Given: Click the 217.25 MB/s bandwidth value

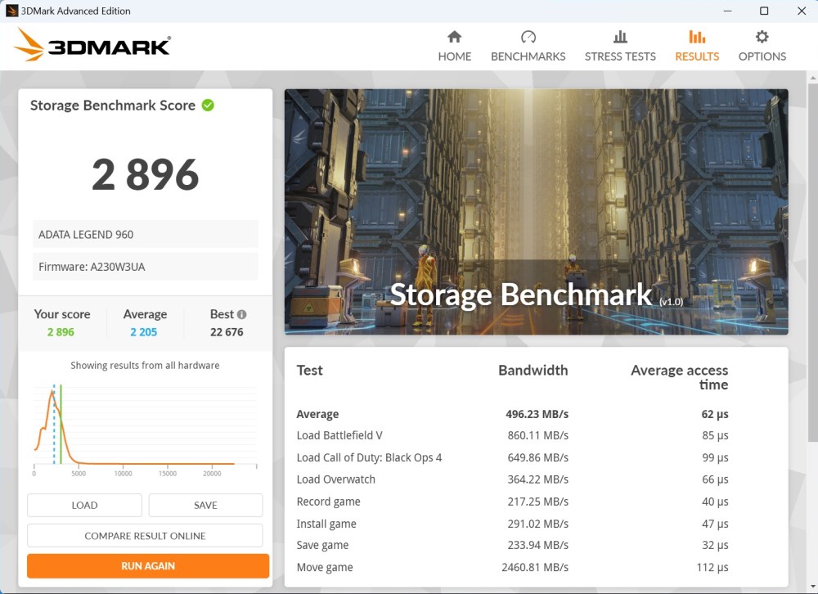Looking at the screenshot, I should 538,502.
